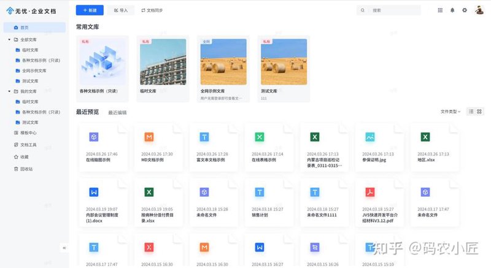Open the 参保证明.jpg image file icon
491x268 pixels.
point(370,137)
